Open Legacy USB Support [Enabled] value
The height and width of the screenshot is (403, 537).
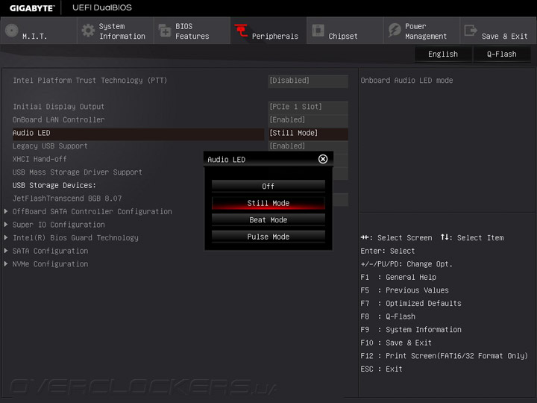pos(308,146)
